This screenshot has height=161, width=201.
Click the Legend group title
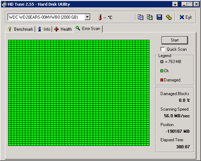coord(165,56)
